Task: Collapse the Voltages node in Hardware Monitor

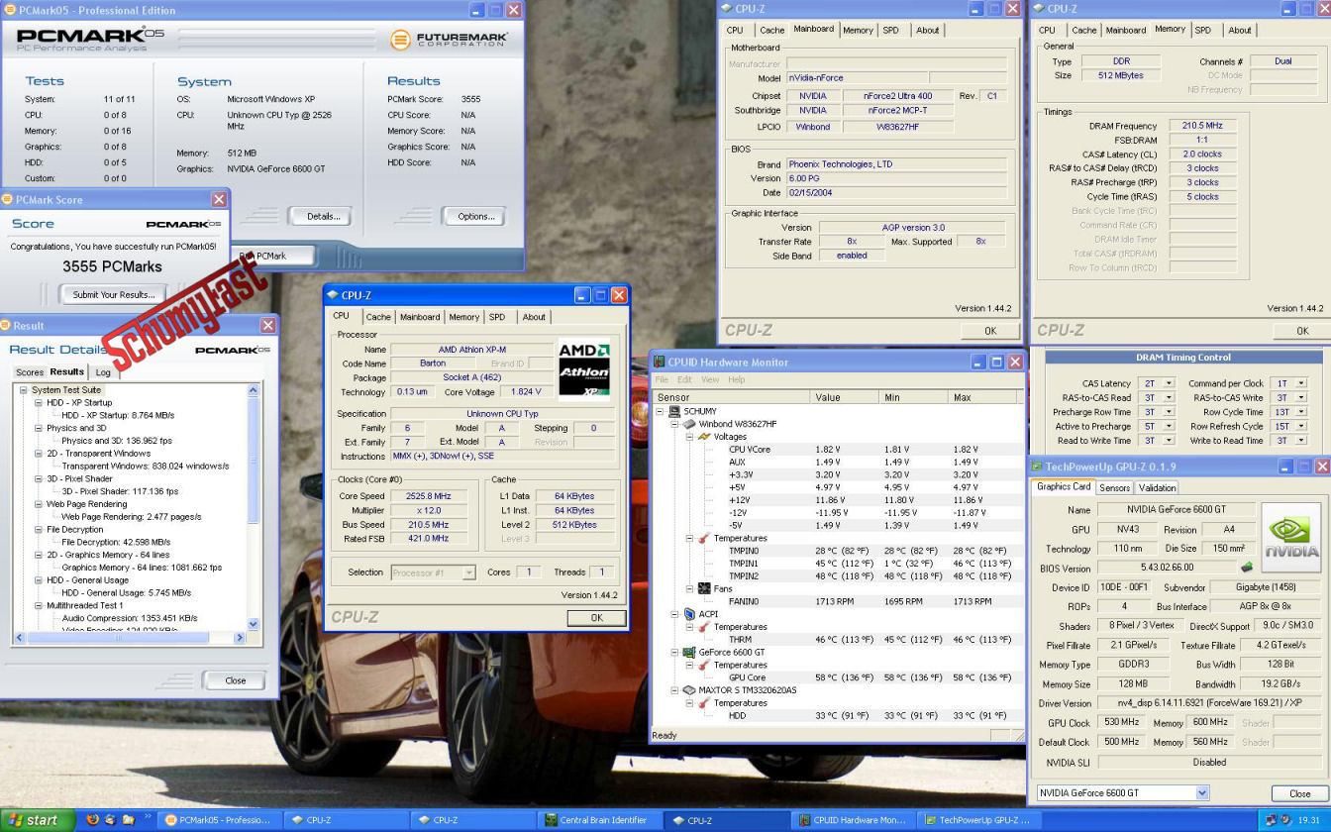Action: tap(689, 437)
